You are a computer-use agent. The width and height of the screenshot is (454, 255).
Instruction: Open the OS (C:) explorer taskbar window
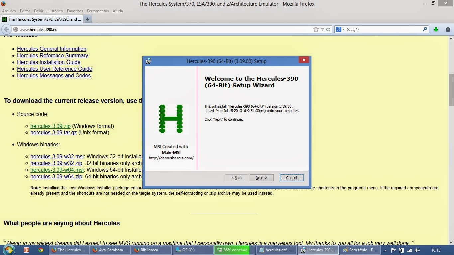(x=193, y=250)
